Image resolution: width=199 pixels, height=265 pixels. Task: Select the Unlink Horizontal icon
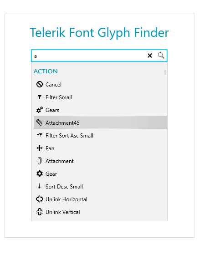point(40,199)
